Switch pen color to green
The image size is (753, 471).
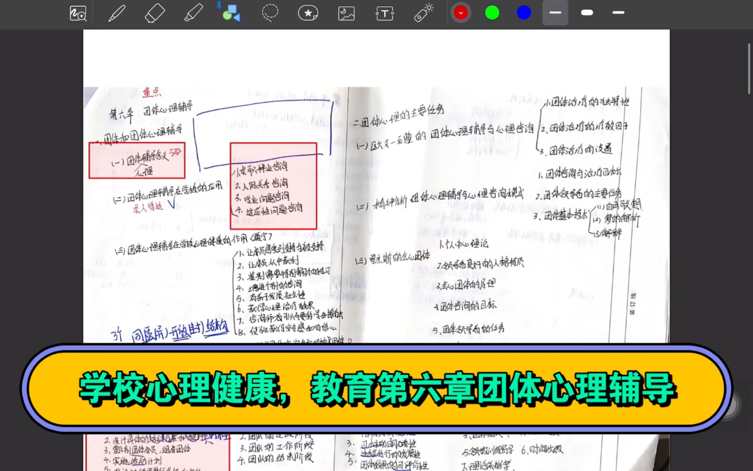(x=492, y=12)
